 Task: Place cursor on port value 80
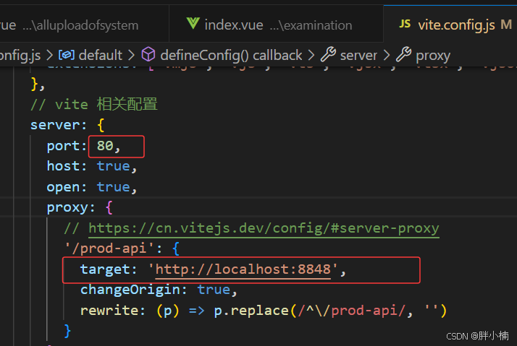pos(105,146)
